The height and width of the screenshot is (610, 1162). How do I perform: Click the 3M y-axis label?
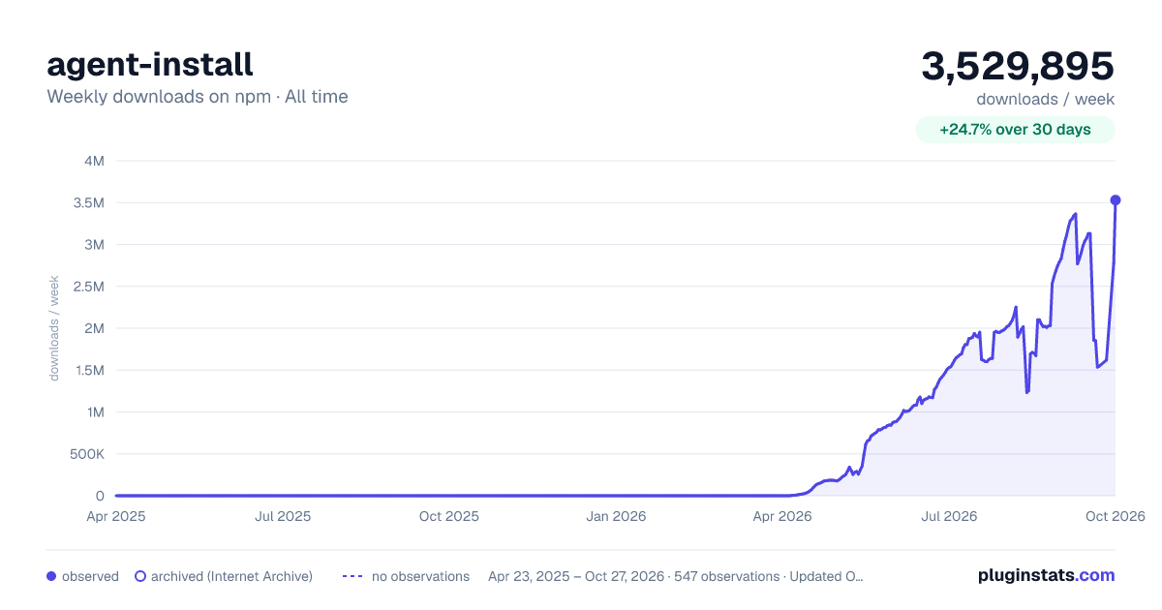click(95, 244)
